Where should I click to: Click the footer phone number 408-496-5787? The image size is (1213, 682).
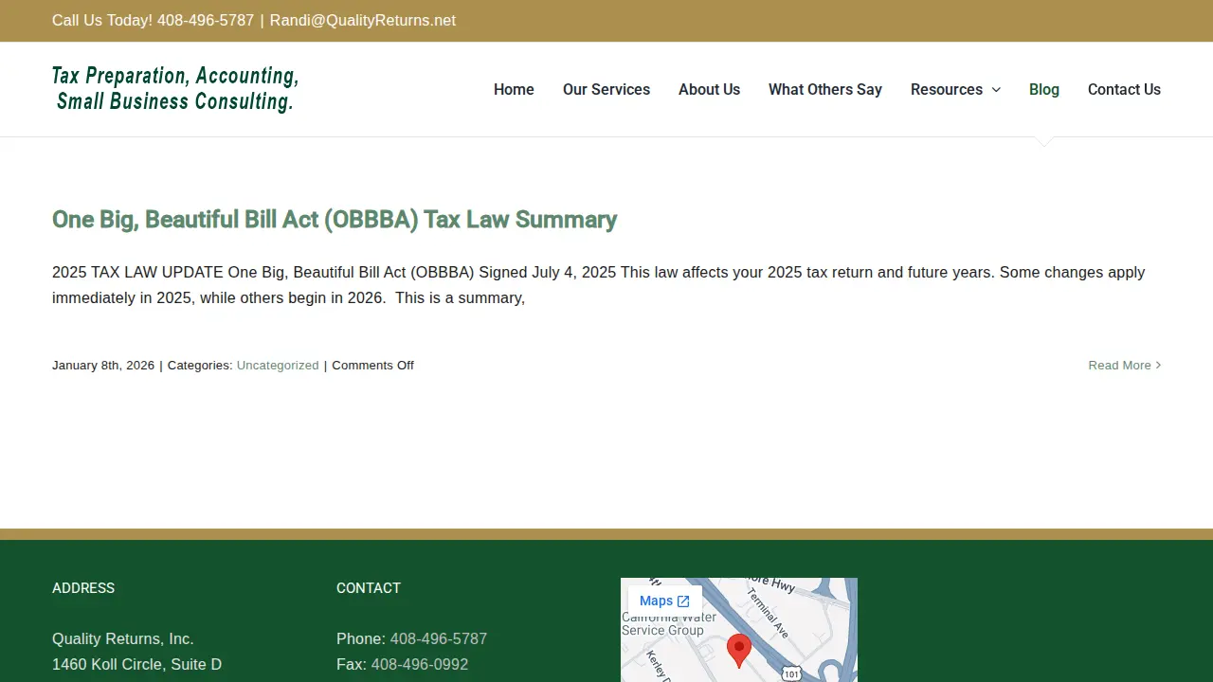point(439,638)
